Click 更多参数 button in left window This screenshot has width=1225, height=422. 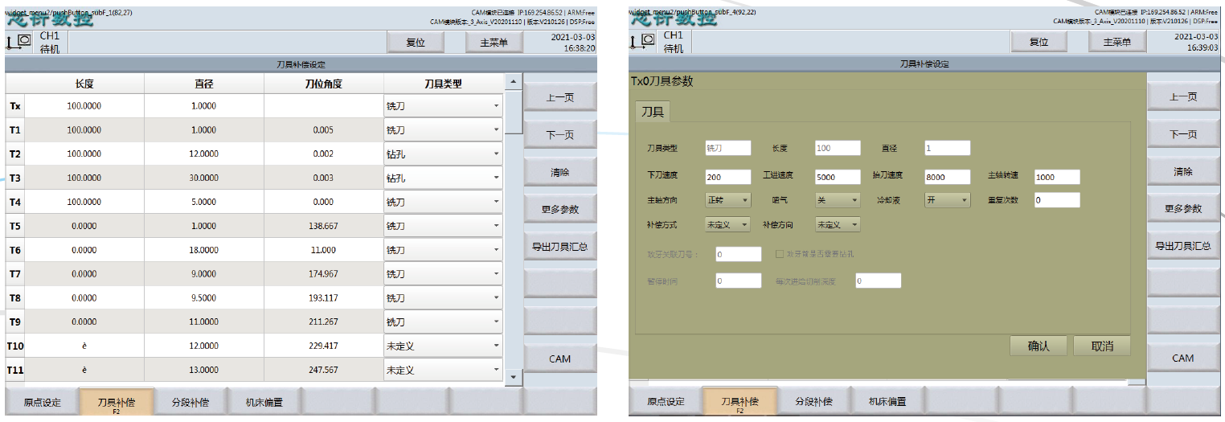pyautogui.click(x=559, y=209)
